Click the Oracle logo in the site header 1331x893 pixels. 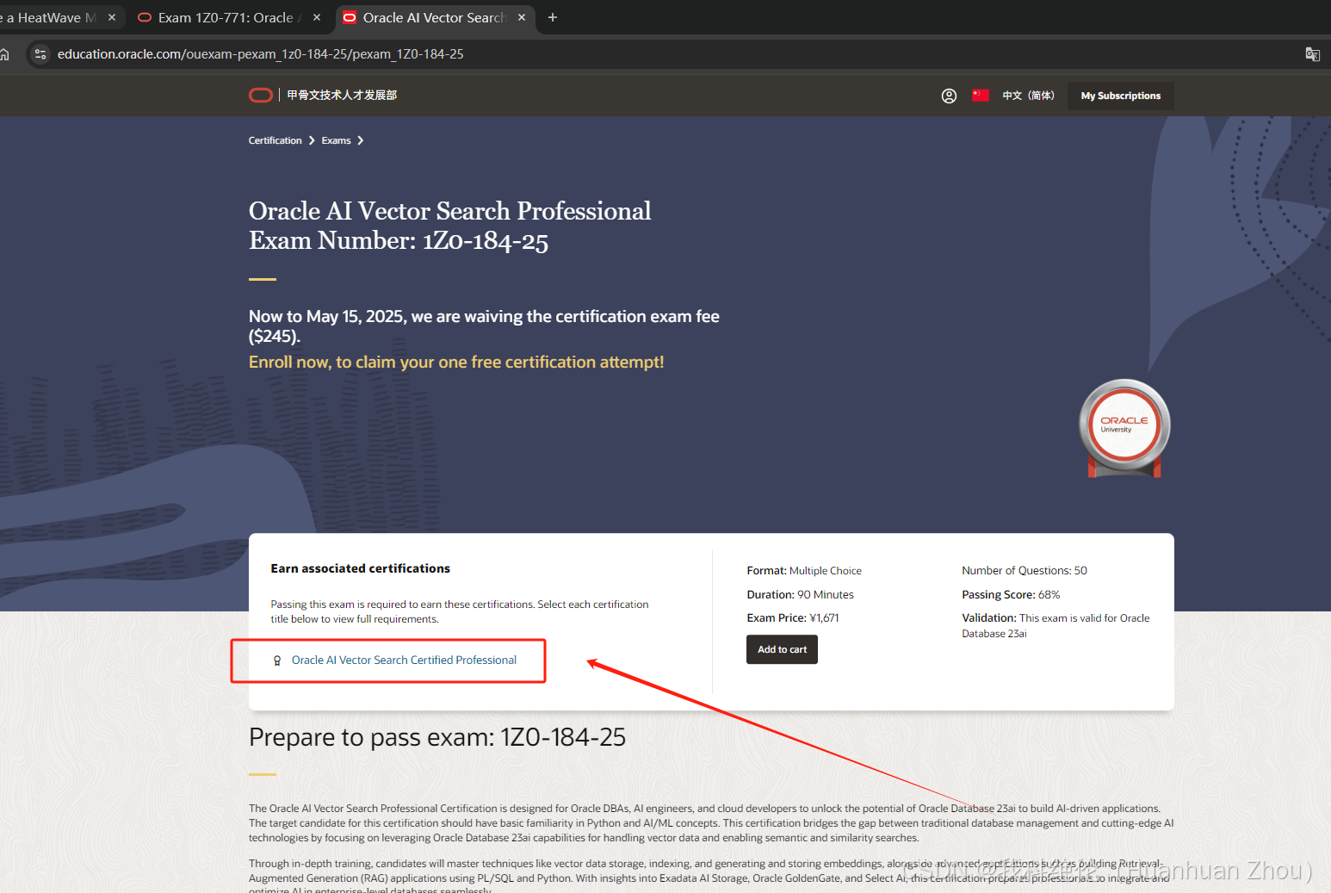click(x=261, y=96)
